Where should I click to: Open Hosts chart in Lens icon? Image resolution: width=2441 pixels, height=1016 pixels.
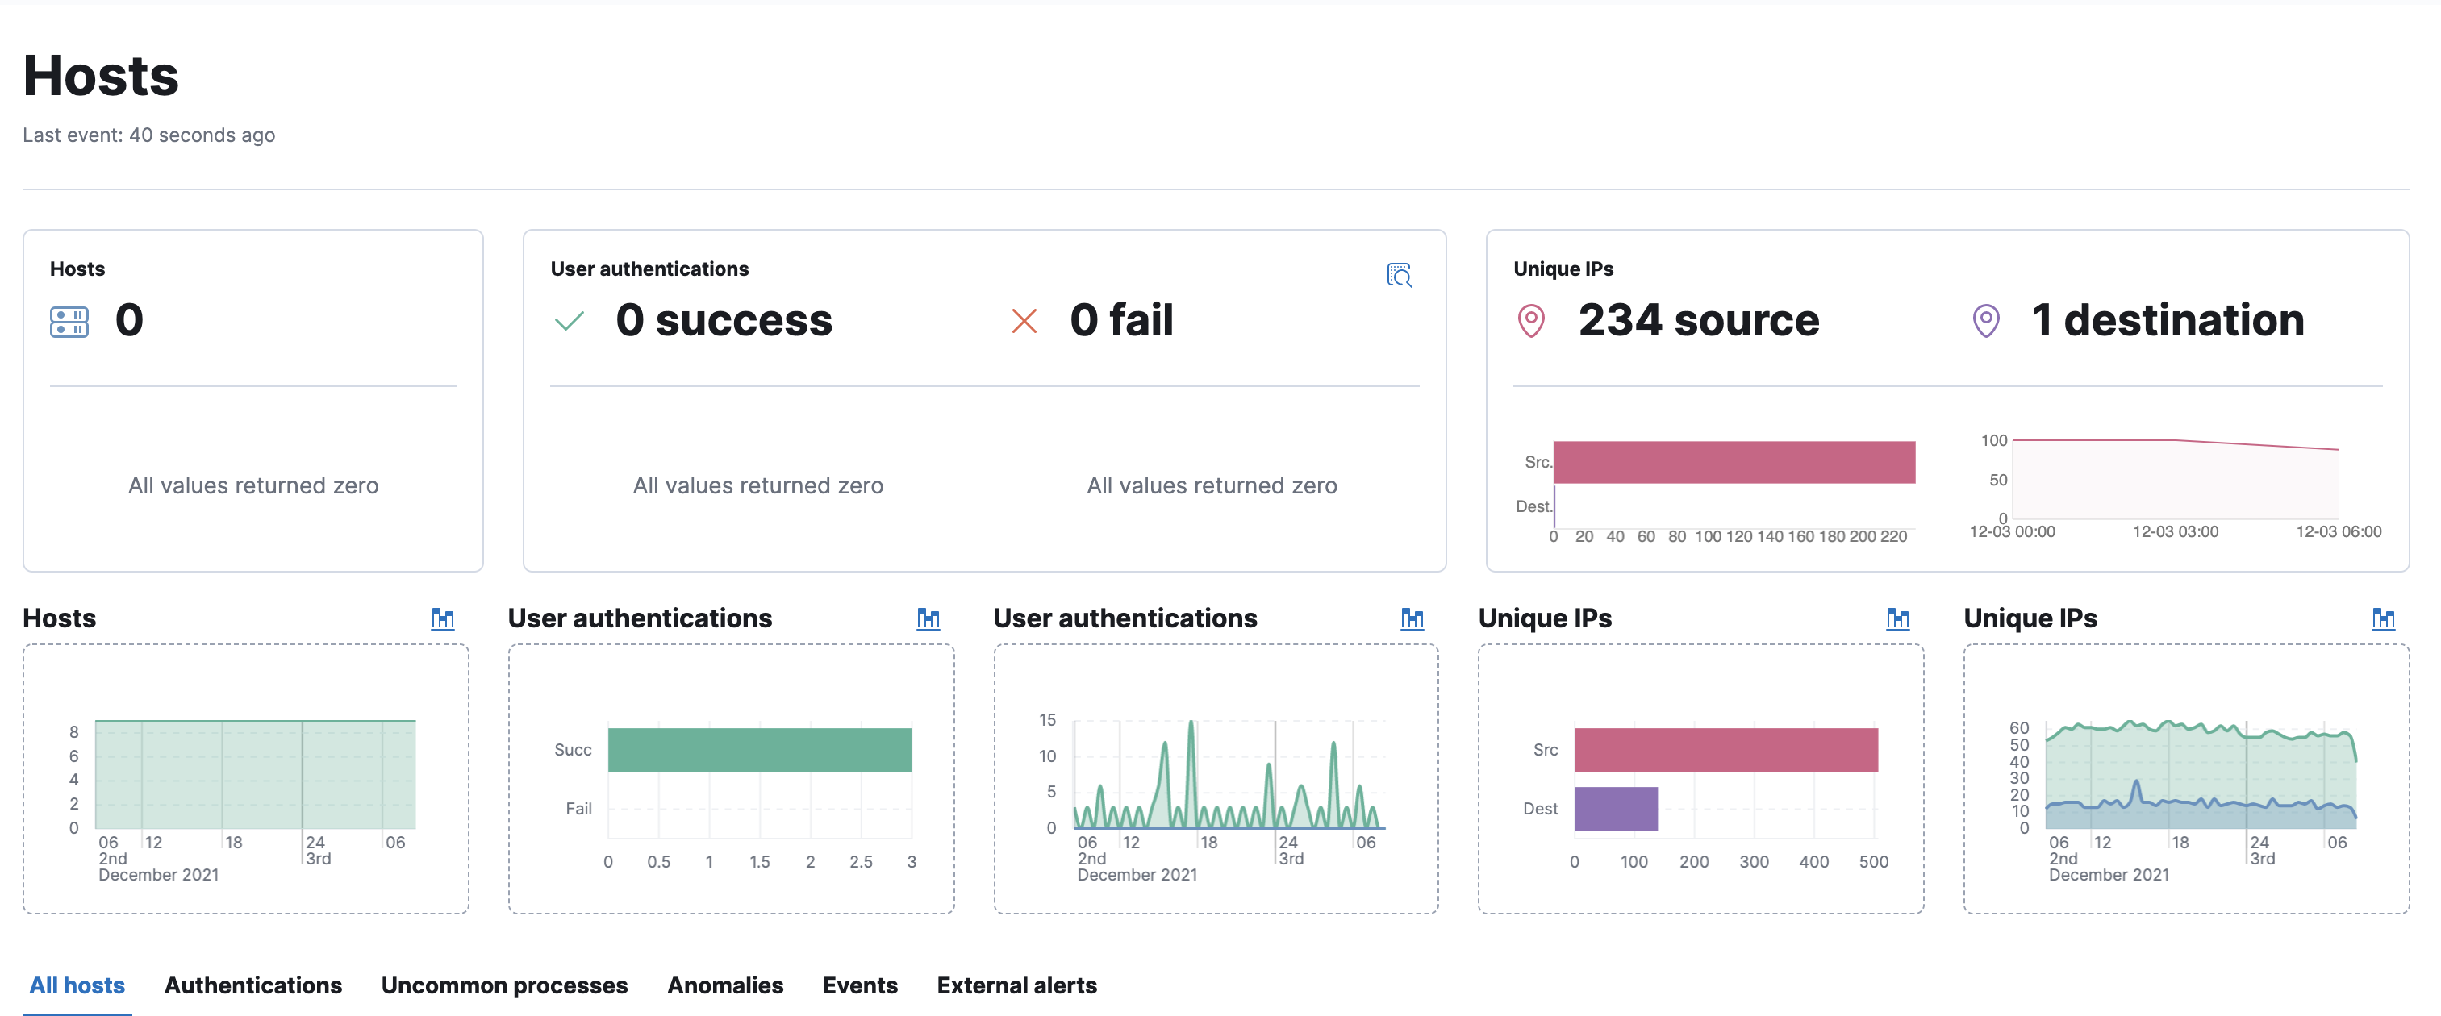tap(443, 619)
